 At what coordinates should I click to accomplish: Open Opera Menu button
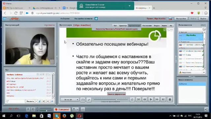tap(7, 4)
